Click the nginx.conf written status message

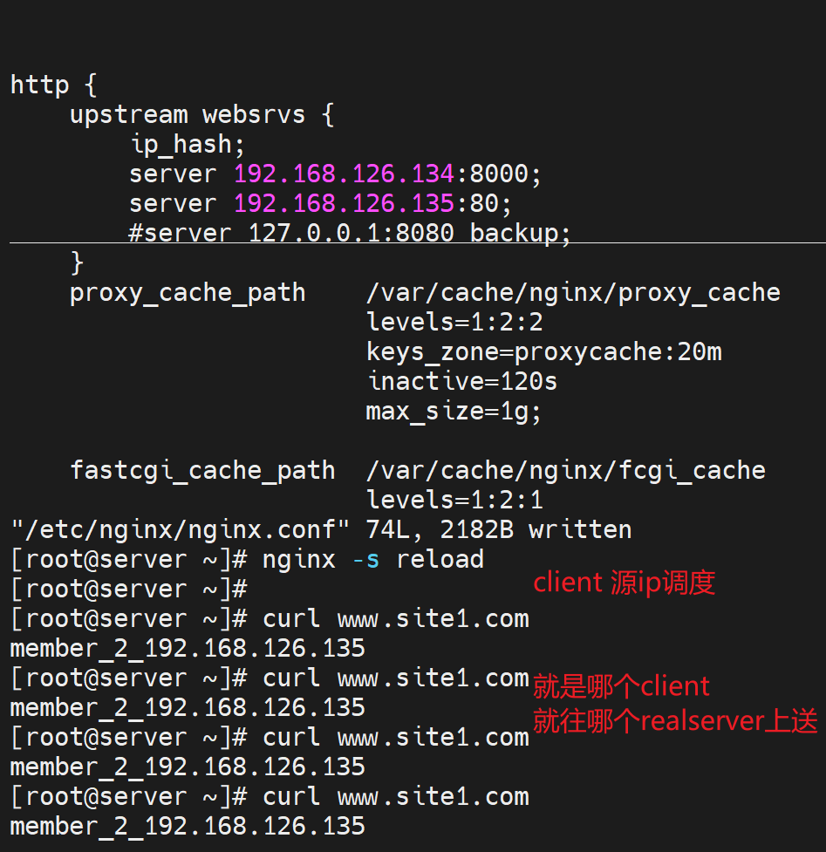[x=320, y=530]
